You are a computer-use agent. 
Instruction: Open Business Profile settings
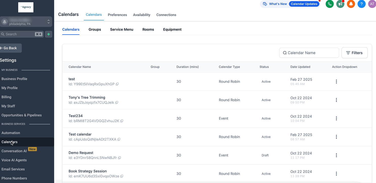tap(14, 79)
